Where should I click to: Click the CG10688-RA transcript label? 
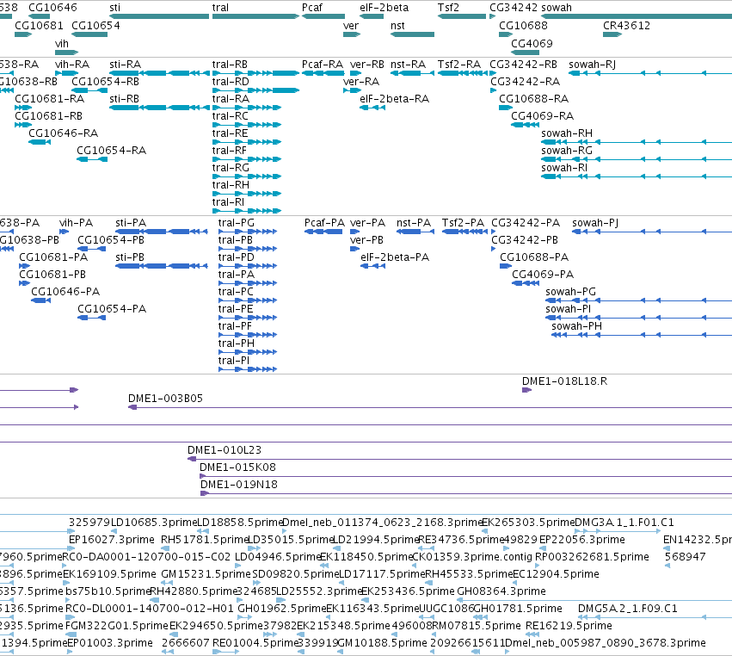pos(533,99)
